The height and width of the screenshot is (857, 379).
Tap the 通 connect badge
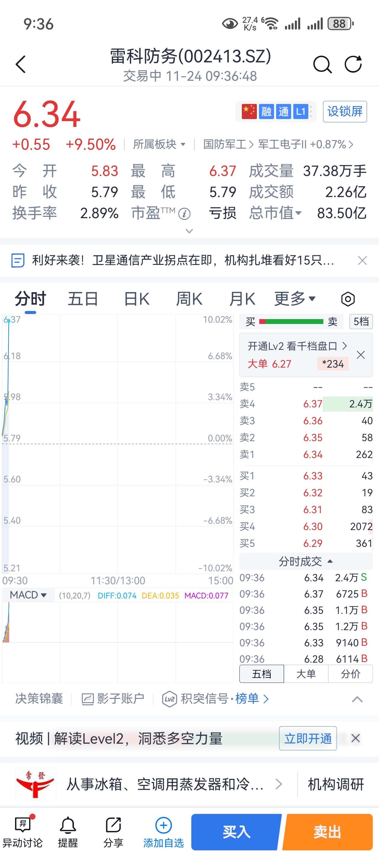point(283,111)
